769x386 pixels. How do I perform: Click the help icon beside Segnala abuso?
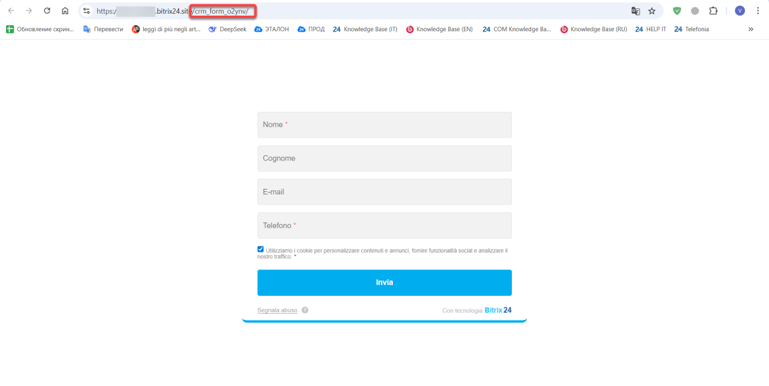(305, 310)
